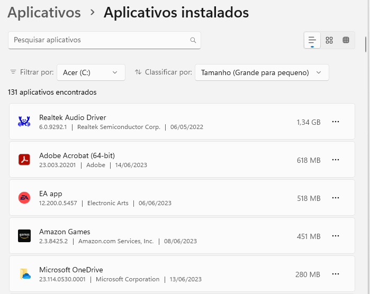Click the Microsoft OneDrive icon
The width and height of the screenshot is (370, 294).
pos(25,274)
